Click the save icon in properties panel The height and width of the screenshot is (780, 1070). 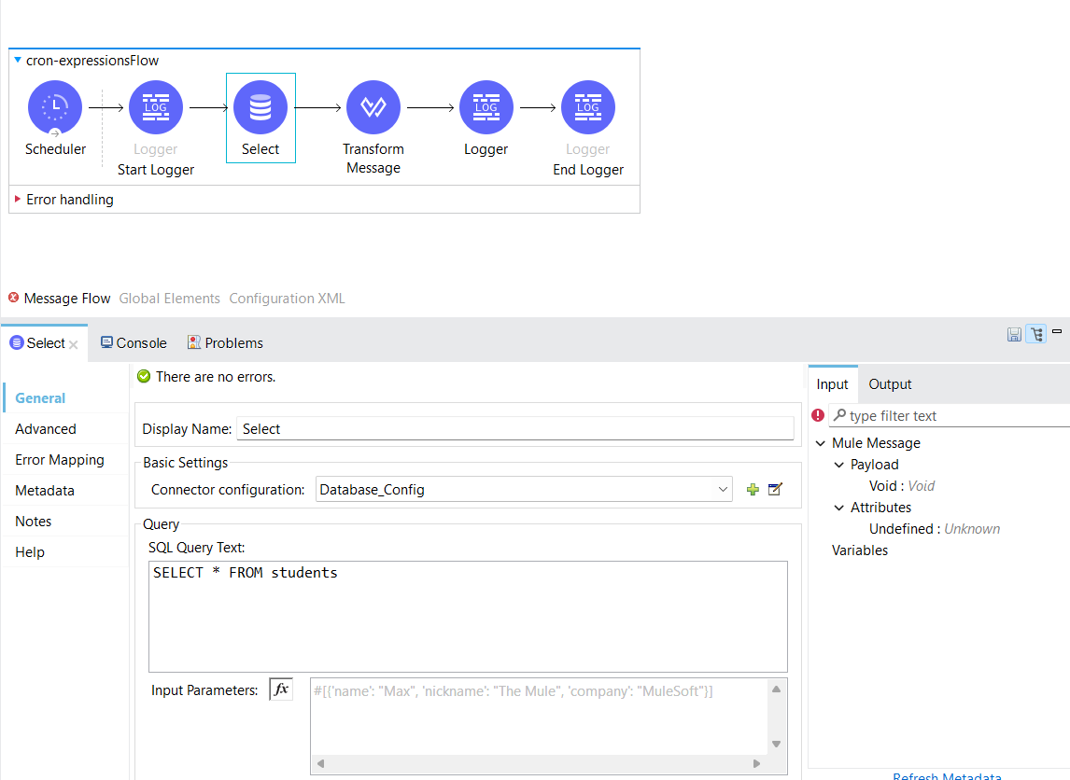coord(1014,334)
